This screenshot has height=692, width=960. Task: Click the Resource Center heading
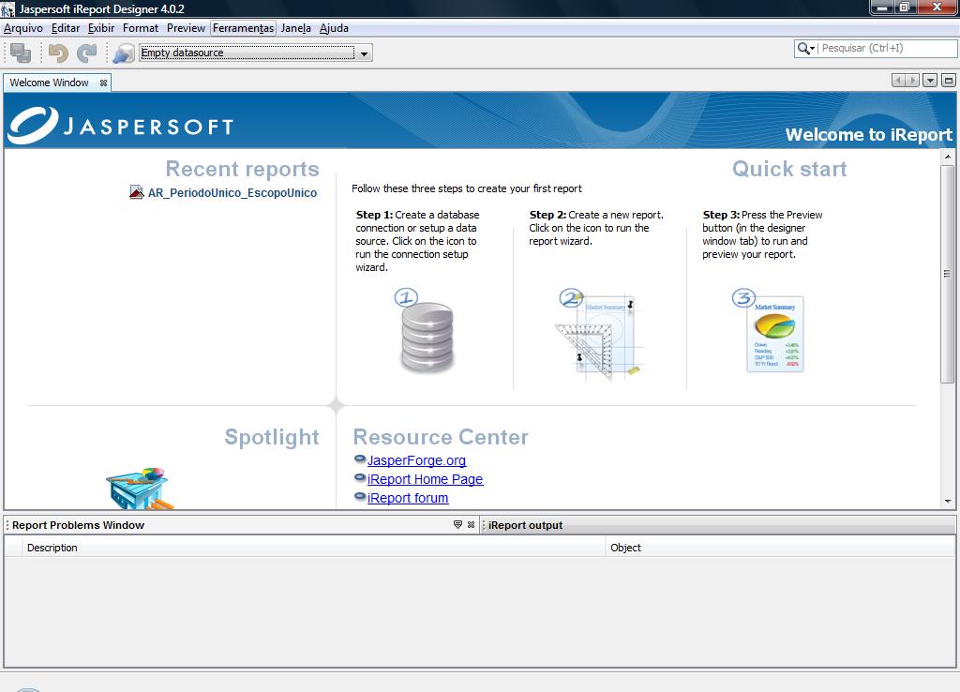pyautogui.click(x=441, y=437)
